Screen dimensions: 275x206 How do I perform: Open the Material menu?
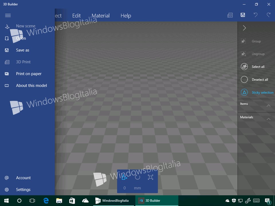pyautogui.click(x=101, y=15)
